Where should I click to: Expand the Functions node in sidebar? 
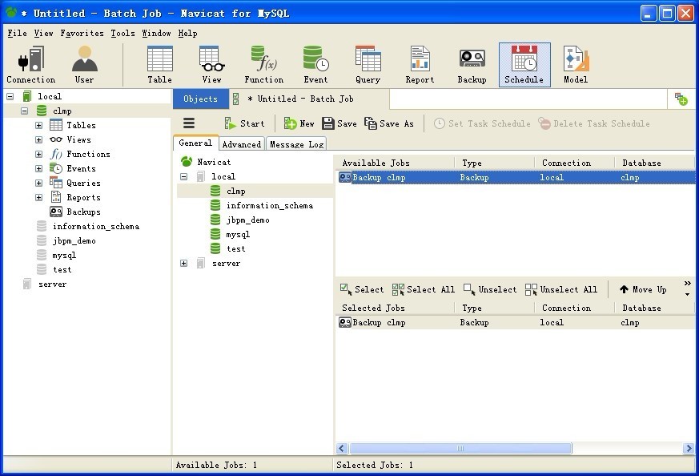pos(38,155)
